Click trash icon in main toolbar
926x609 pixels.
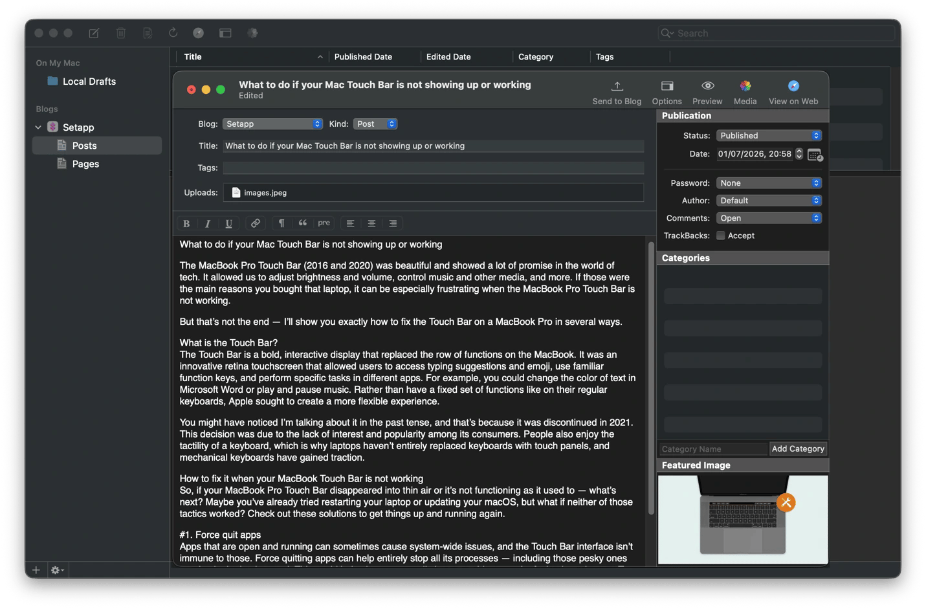121,33
